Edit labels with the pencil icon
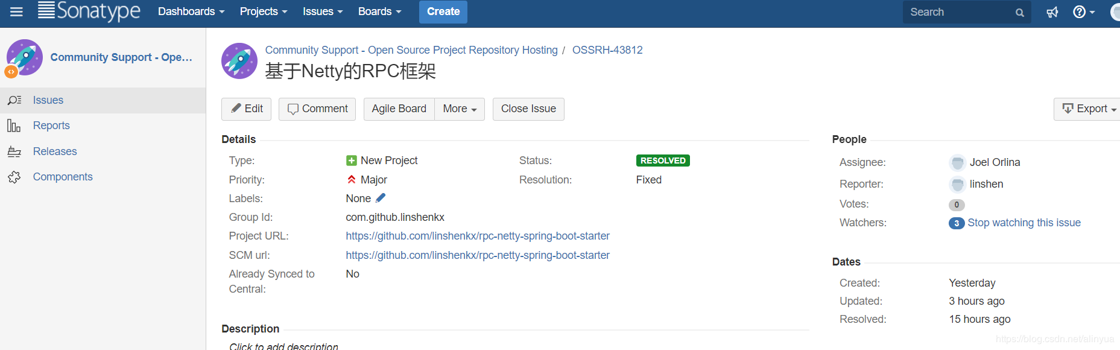 pyautogui.click(x=381, y=198)
